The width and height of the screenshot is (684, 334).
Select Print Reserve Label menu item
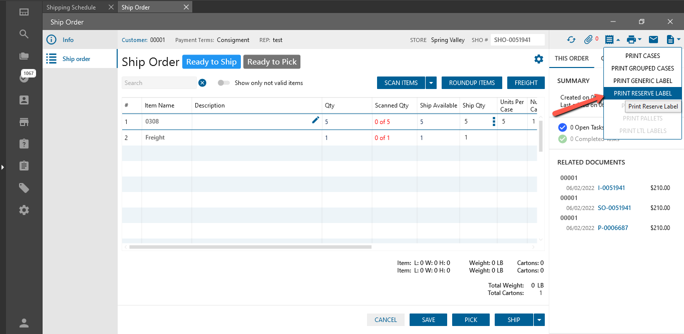(x=642, y=93)
